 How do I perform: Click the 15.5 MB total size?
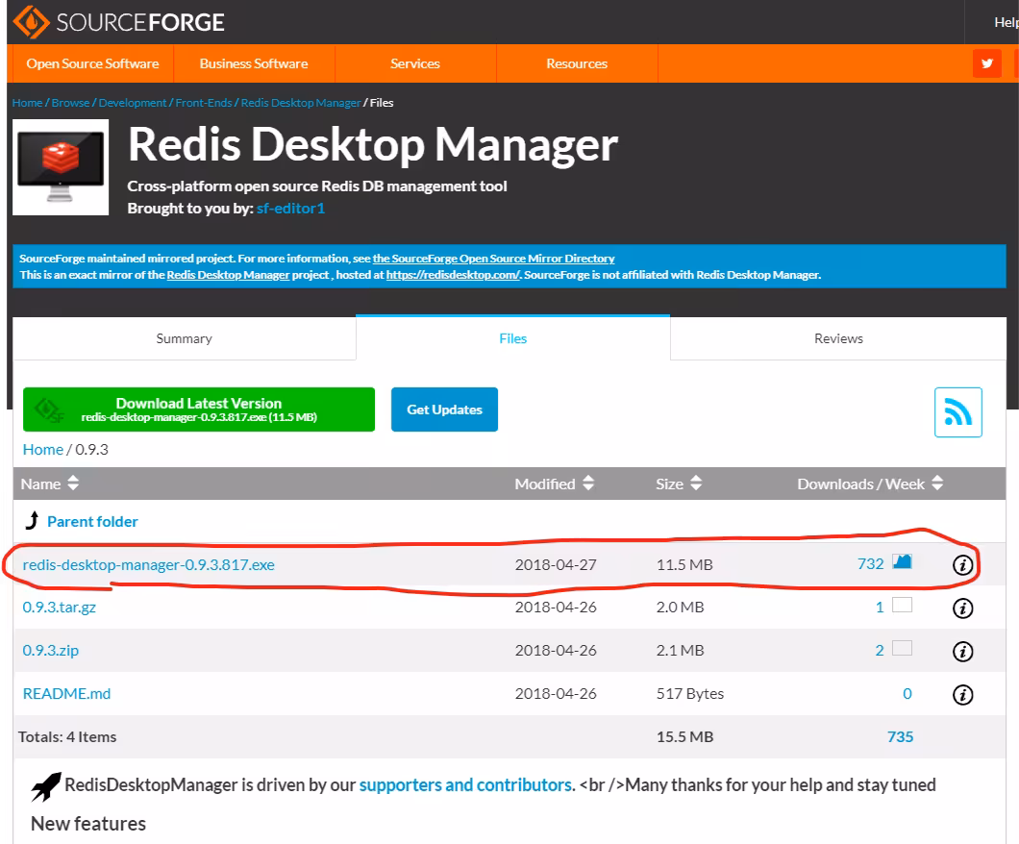point(685,736)
